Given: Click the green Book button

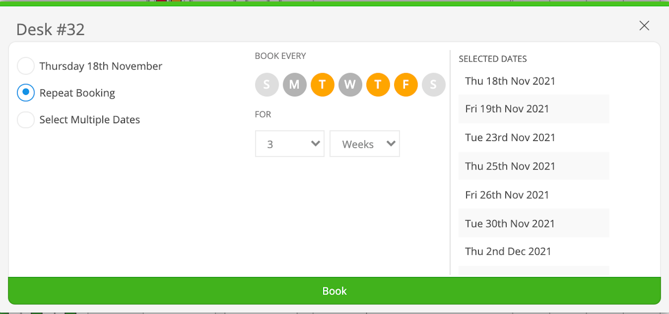Looking at the screenshot, I should (334, 291).
